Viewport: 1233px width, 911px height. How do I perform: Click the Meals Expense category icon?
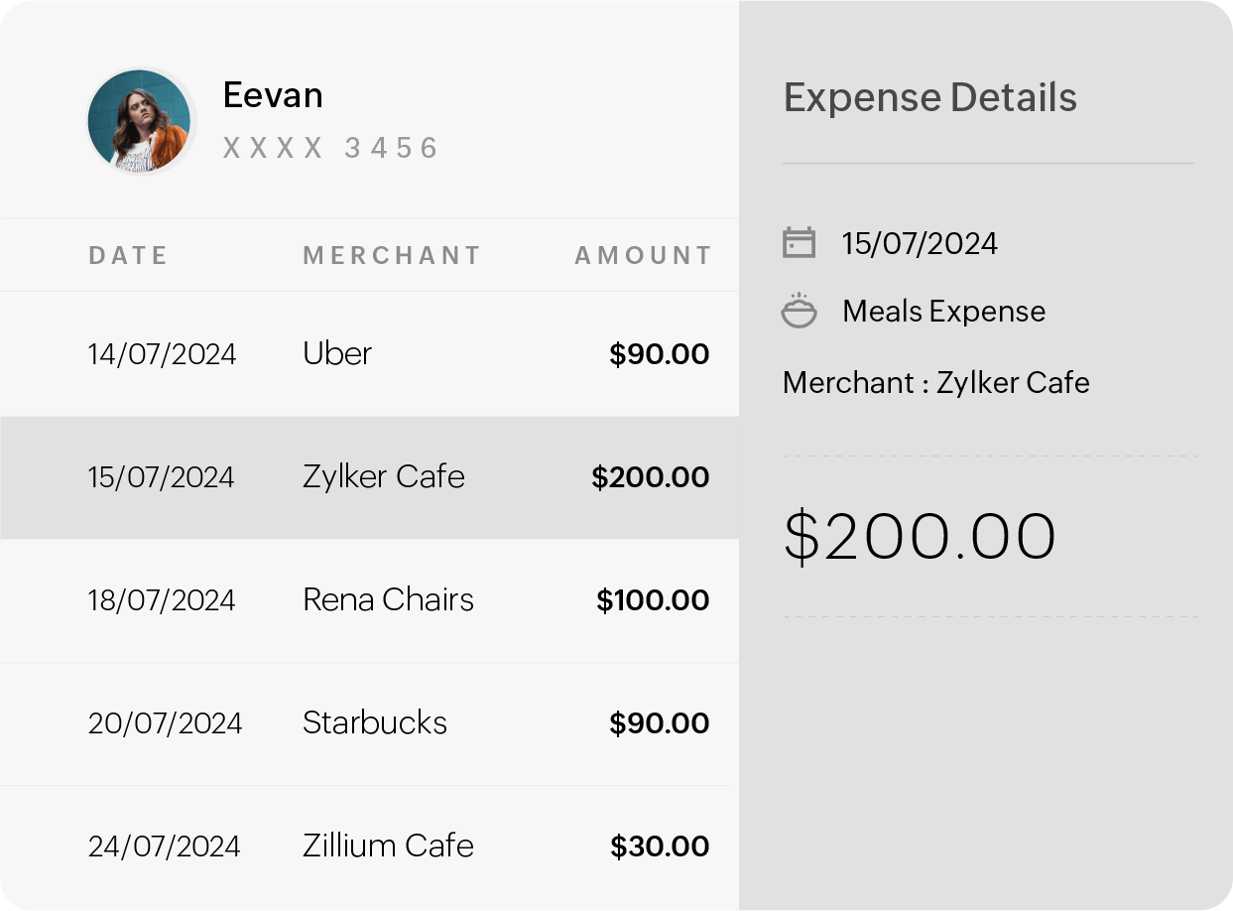[x=800, y=311]
